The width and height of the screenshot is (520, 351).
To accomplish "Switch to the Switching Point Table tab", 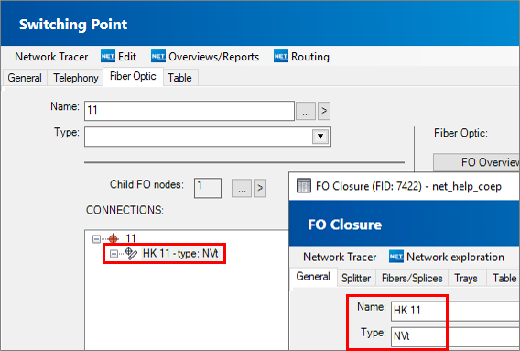I will [x=179, y=78].
